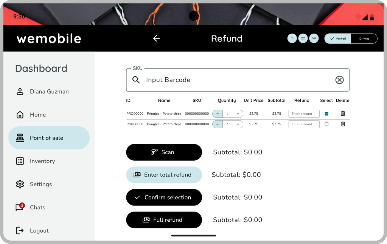The width and height of the screenshot is (387, 244).
Task: Click the back arrow next to Refund
Action: point(156,38)
